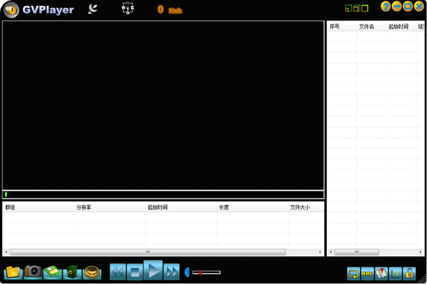Click left arrow of bottom table scrollbar
The image size is (427, 284).
6,252
